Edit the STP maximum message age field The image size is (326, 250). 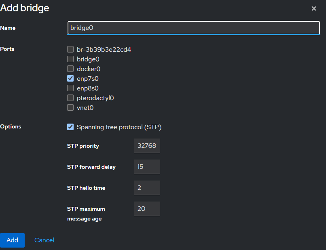click(147, 209)
